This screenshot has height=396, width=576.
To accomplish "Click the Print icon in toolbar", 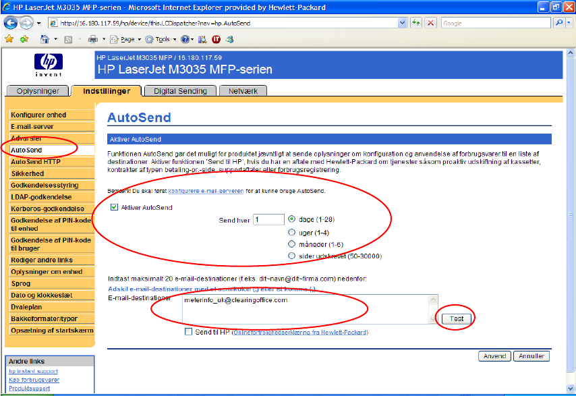I will (93, 39).
